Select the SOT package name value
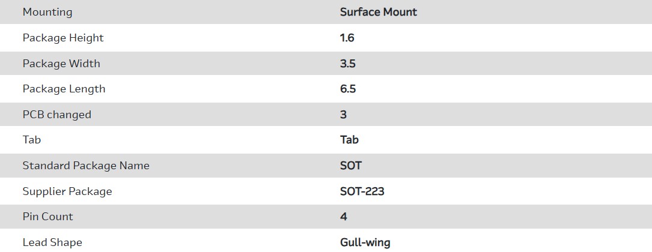The height and width of the screenshot is (252, 652). (351, 166)
